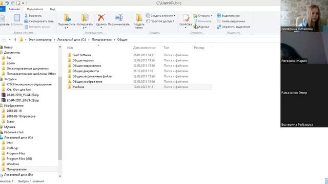Click the Properties (Свойства) icon
Image resolution: width=328 pixels, height=184 pixels.
pyautogui.click(x=186, y=18)
